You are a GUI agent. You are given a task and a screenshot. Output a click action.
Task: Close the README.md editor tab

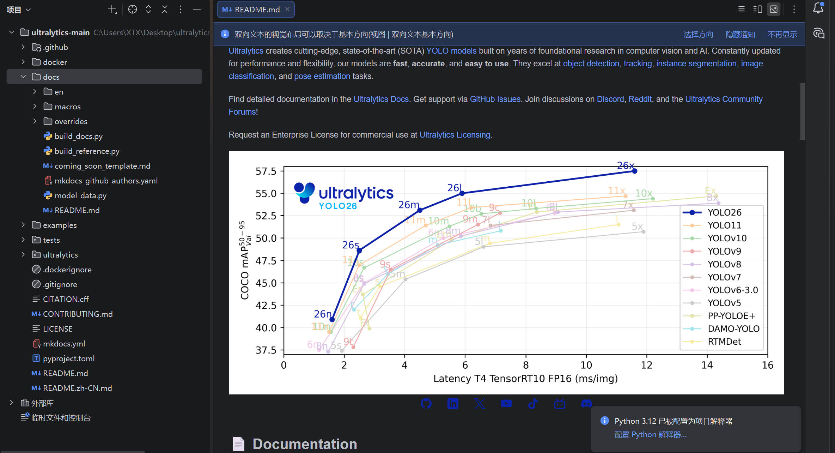pos(287,10)
